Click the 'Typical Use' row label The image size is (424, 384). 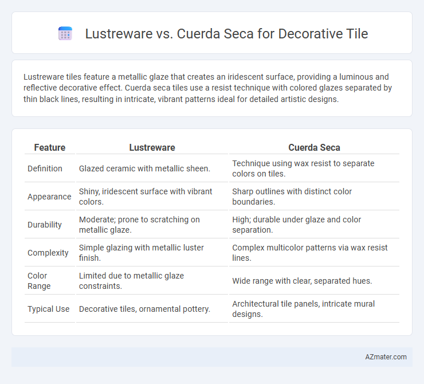click(x=48, y=309)
